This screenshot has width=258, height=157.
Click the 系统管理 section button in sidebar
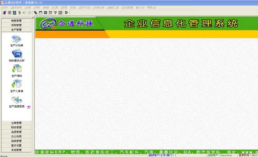[16, 150]
